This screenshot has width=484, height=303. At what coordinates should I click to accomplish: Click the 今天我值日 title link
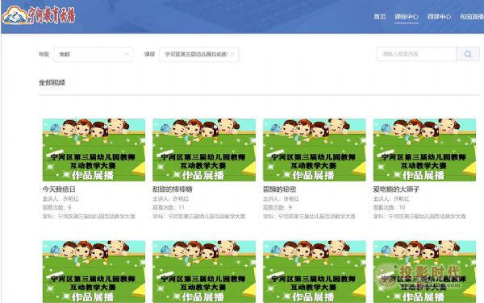pyautogui.click(x=59, y=189)
